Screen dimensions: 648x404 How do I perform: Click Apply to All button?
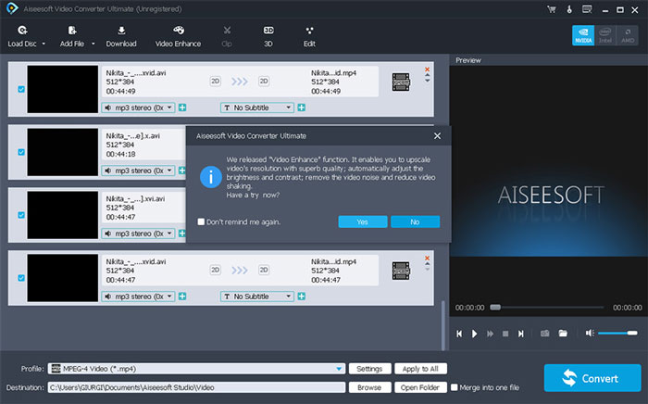tap(420, 369)
